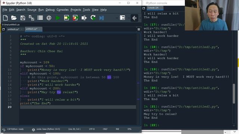Maximize current pane icon

122,18
